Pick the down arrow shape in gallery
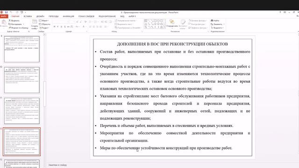The height and width of the screenshot is (168, 299). (x=158, y=24)
